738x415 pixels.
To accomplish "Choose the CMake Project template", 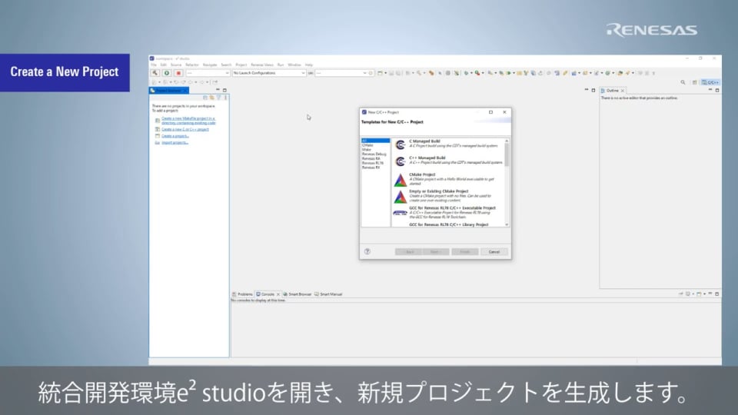I will [447, 179].
